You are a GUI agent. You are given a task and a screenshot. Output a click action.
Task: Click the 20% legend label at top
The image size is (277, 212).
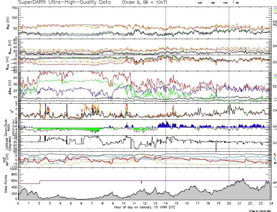(x=200, y=3)
